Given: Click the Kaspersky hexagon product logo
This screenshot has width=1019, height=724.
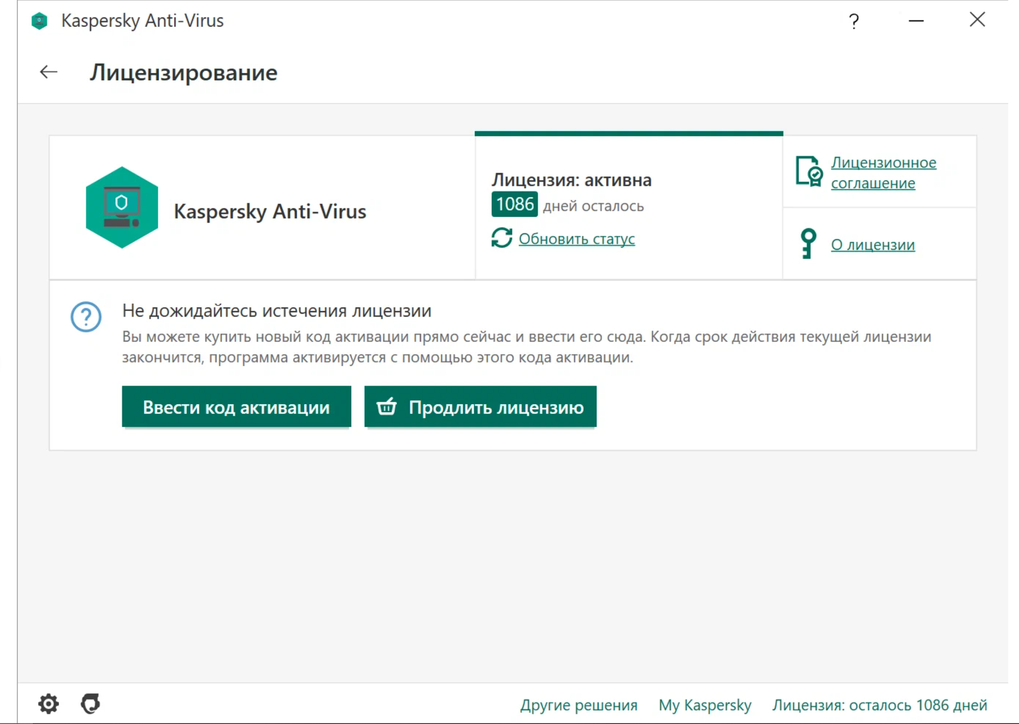Looking at the screenshot, I should [122, 208].
